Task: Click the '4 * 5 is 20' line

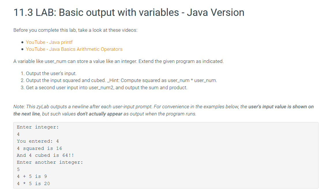Action: pyautogui.click(x=33, y=184)
